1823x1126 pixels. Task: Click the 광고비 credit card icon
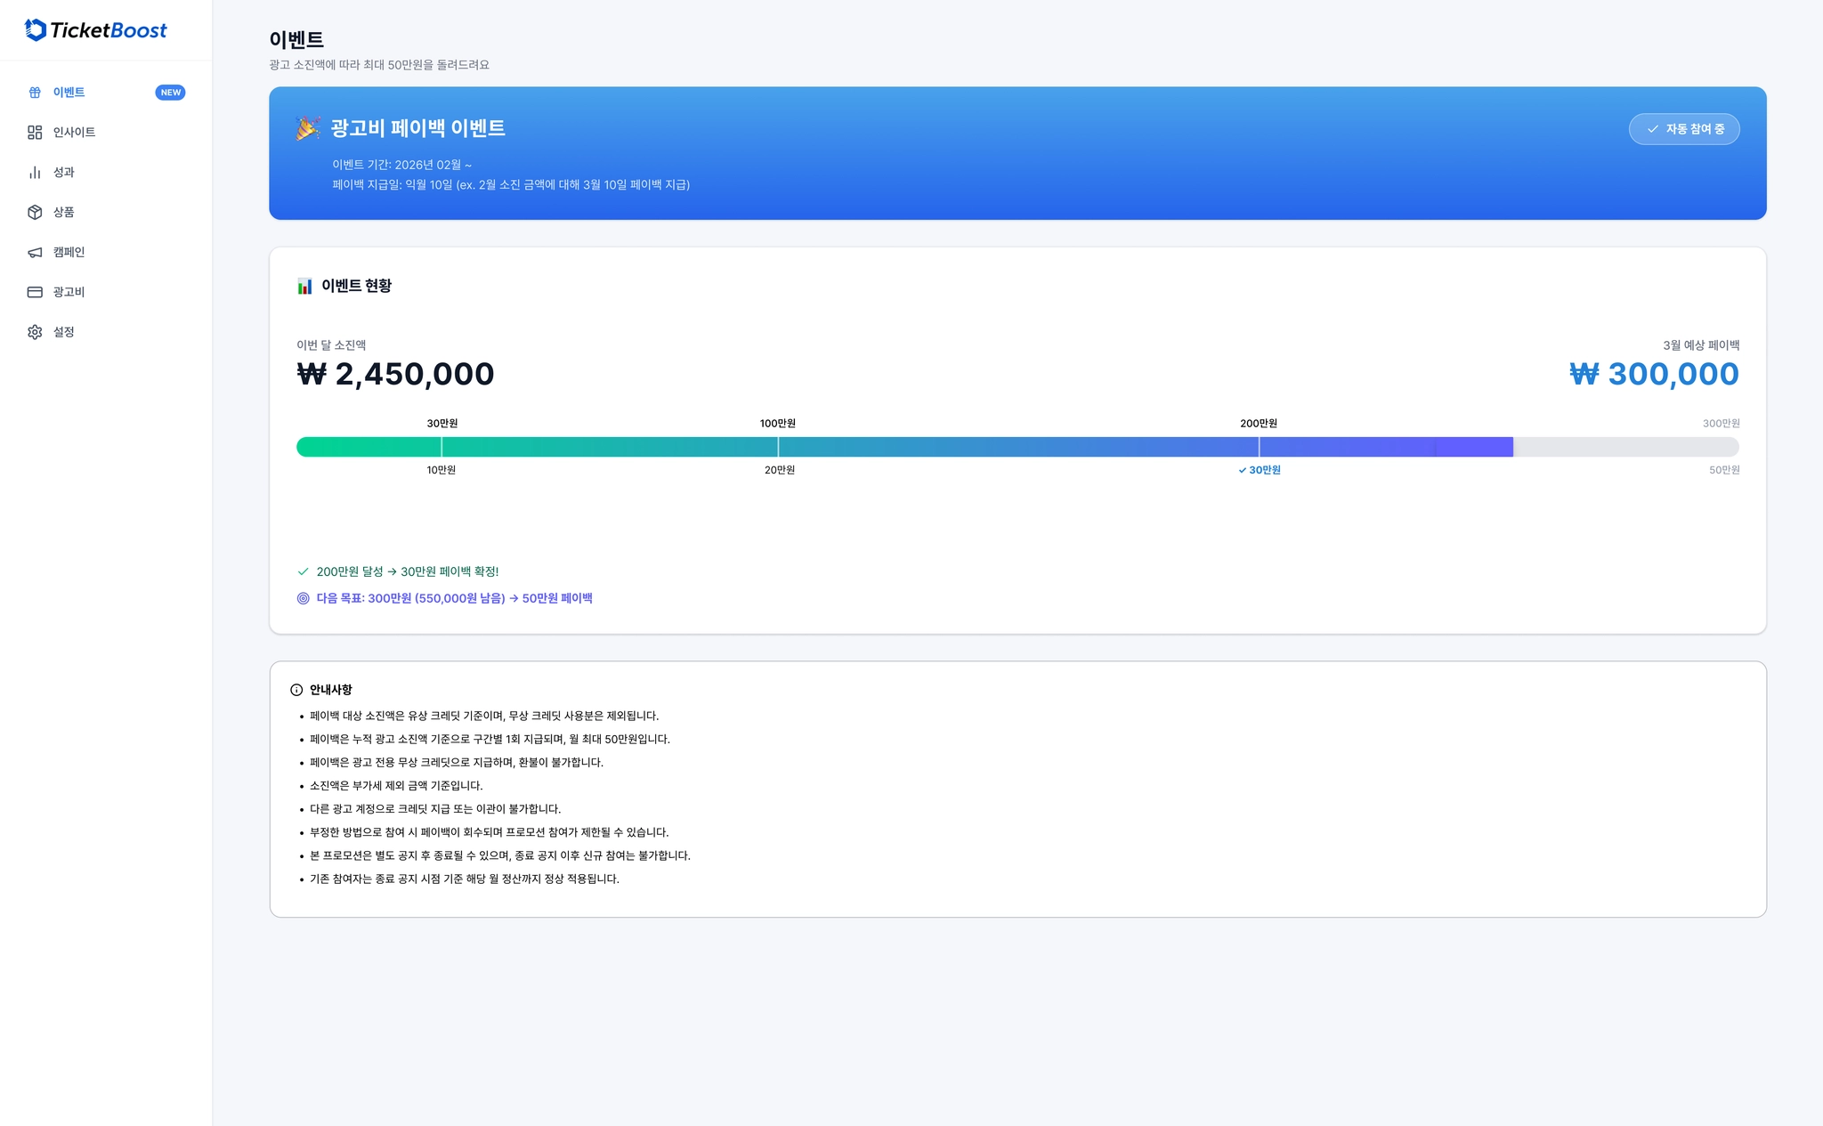[35, 292]
